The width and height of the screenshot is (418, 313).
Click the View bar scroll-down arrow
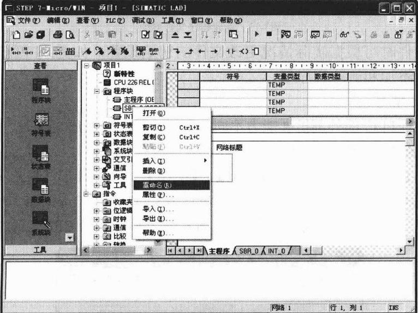coord(69,237)
